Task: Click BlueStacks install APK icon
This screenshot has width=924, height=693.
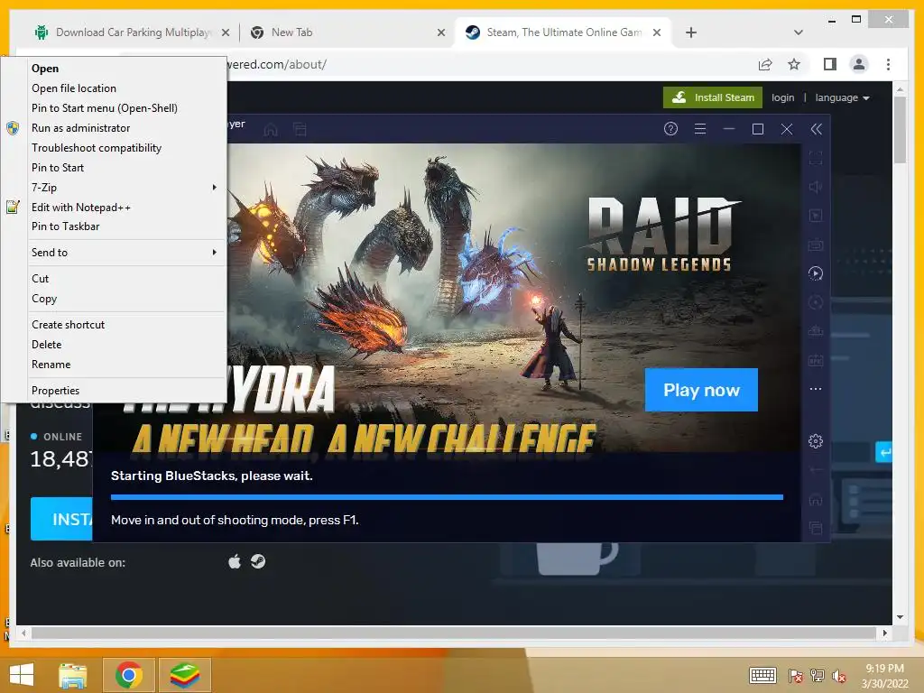Action: 816,360
